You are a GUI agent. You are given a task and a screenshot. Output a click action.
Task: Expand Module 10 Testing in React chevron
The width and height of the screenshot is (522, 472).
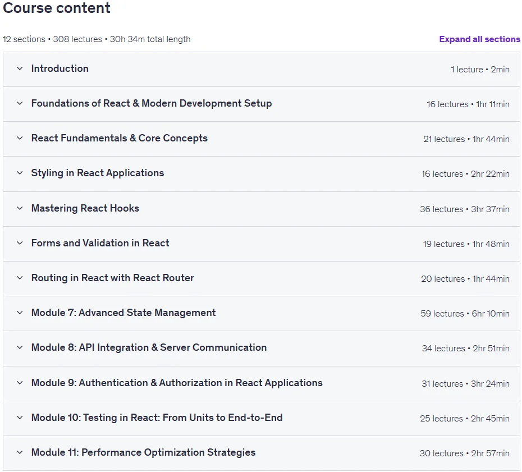(20, 418)
